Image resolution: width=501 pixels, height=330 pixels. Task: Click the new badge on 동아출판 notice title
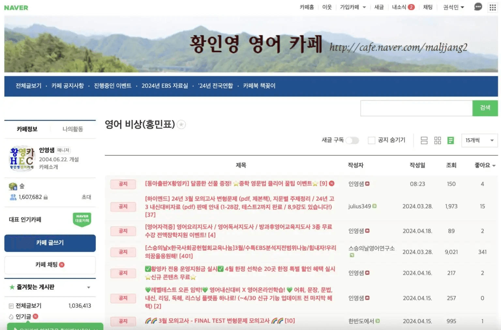(x=332, y=183)
